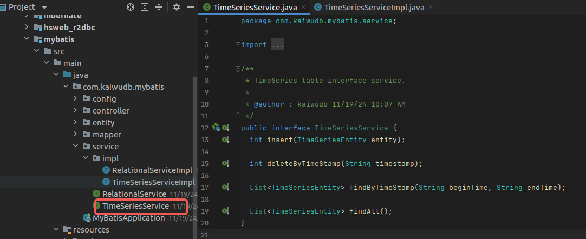
Task: Hide the Project panel with minimize icon
Action: [190, 7]
